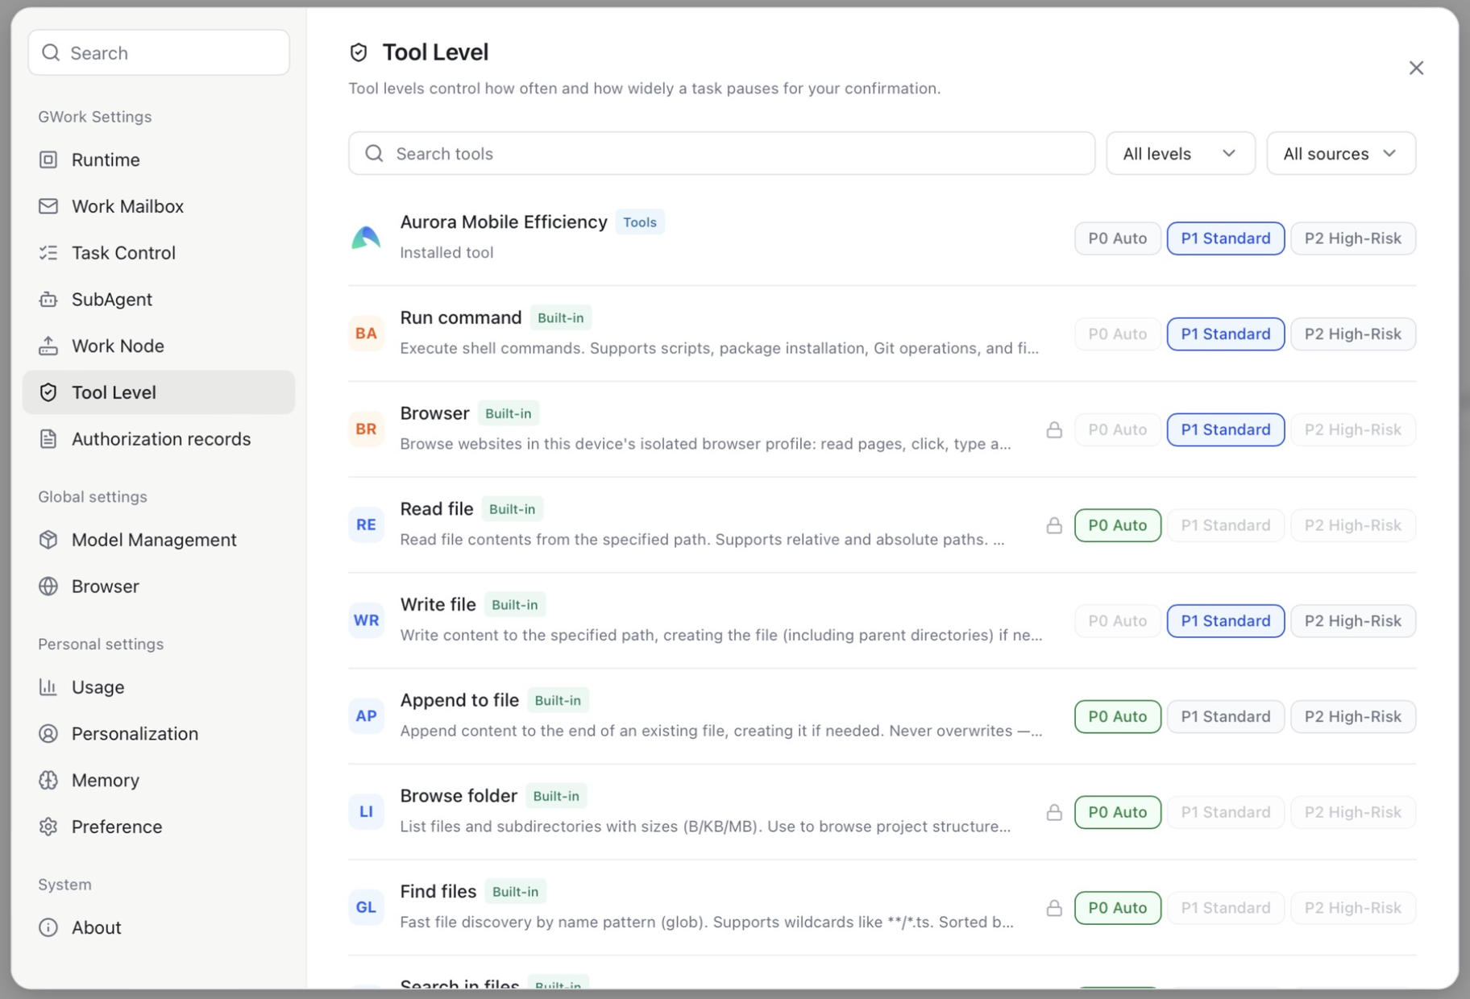Open Model Management settings

click(x=159, y=540)
